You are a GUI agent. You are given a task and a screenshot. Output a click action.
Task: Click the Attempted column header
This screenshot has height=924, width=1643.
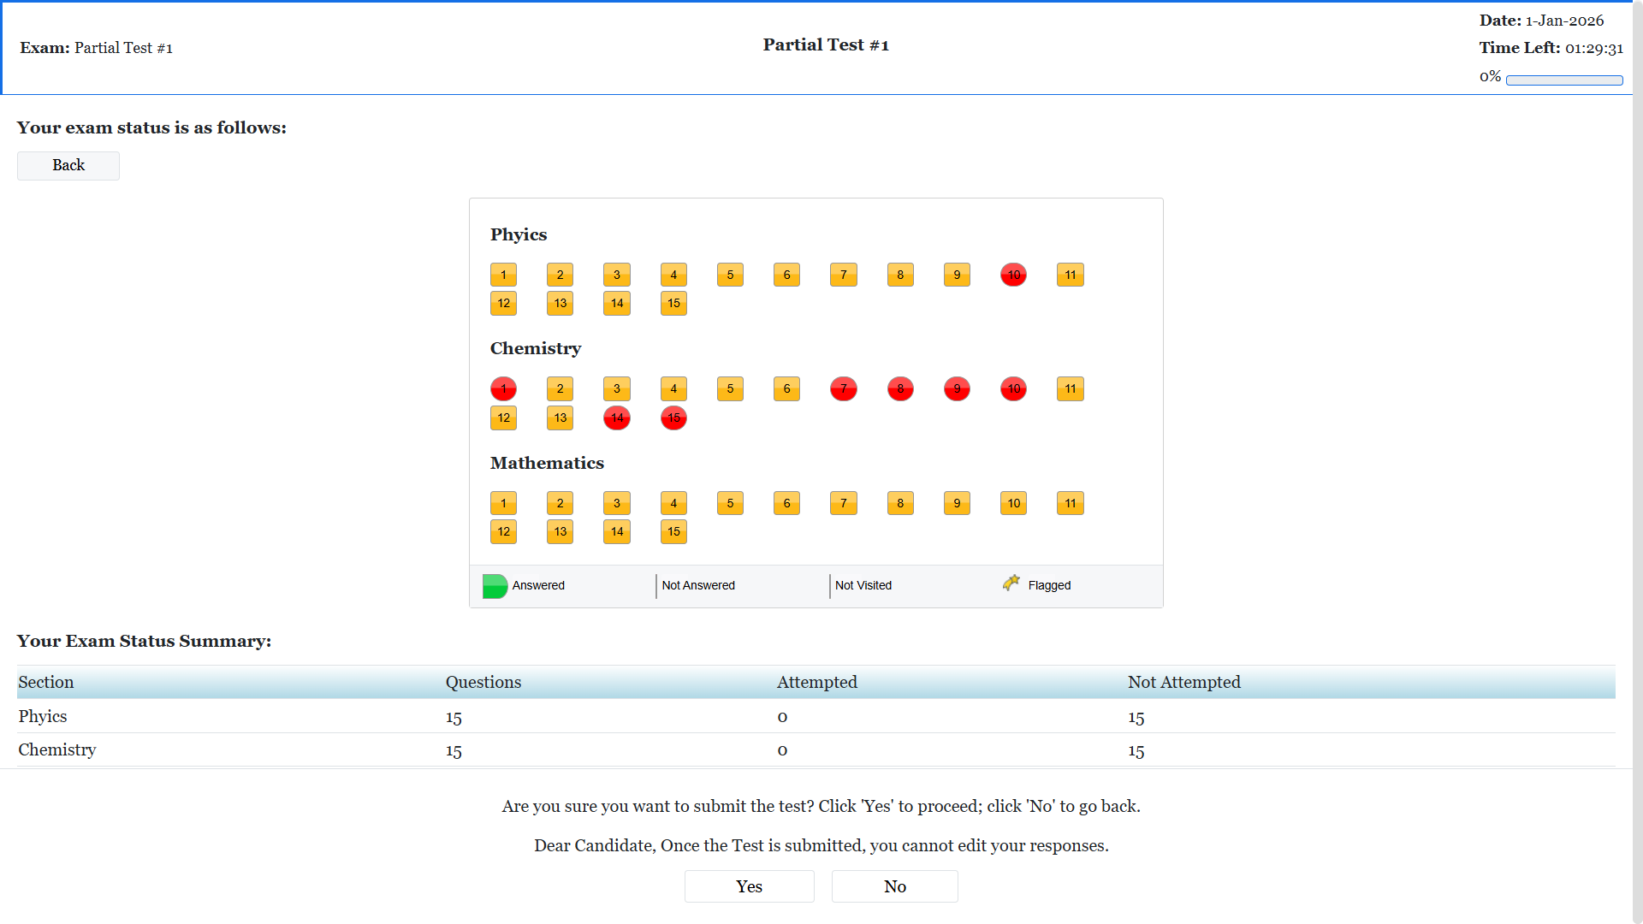(816, 682)
